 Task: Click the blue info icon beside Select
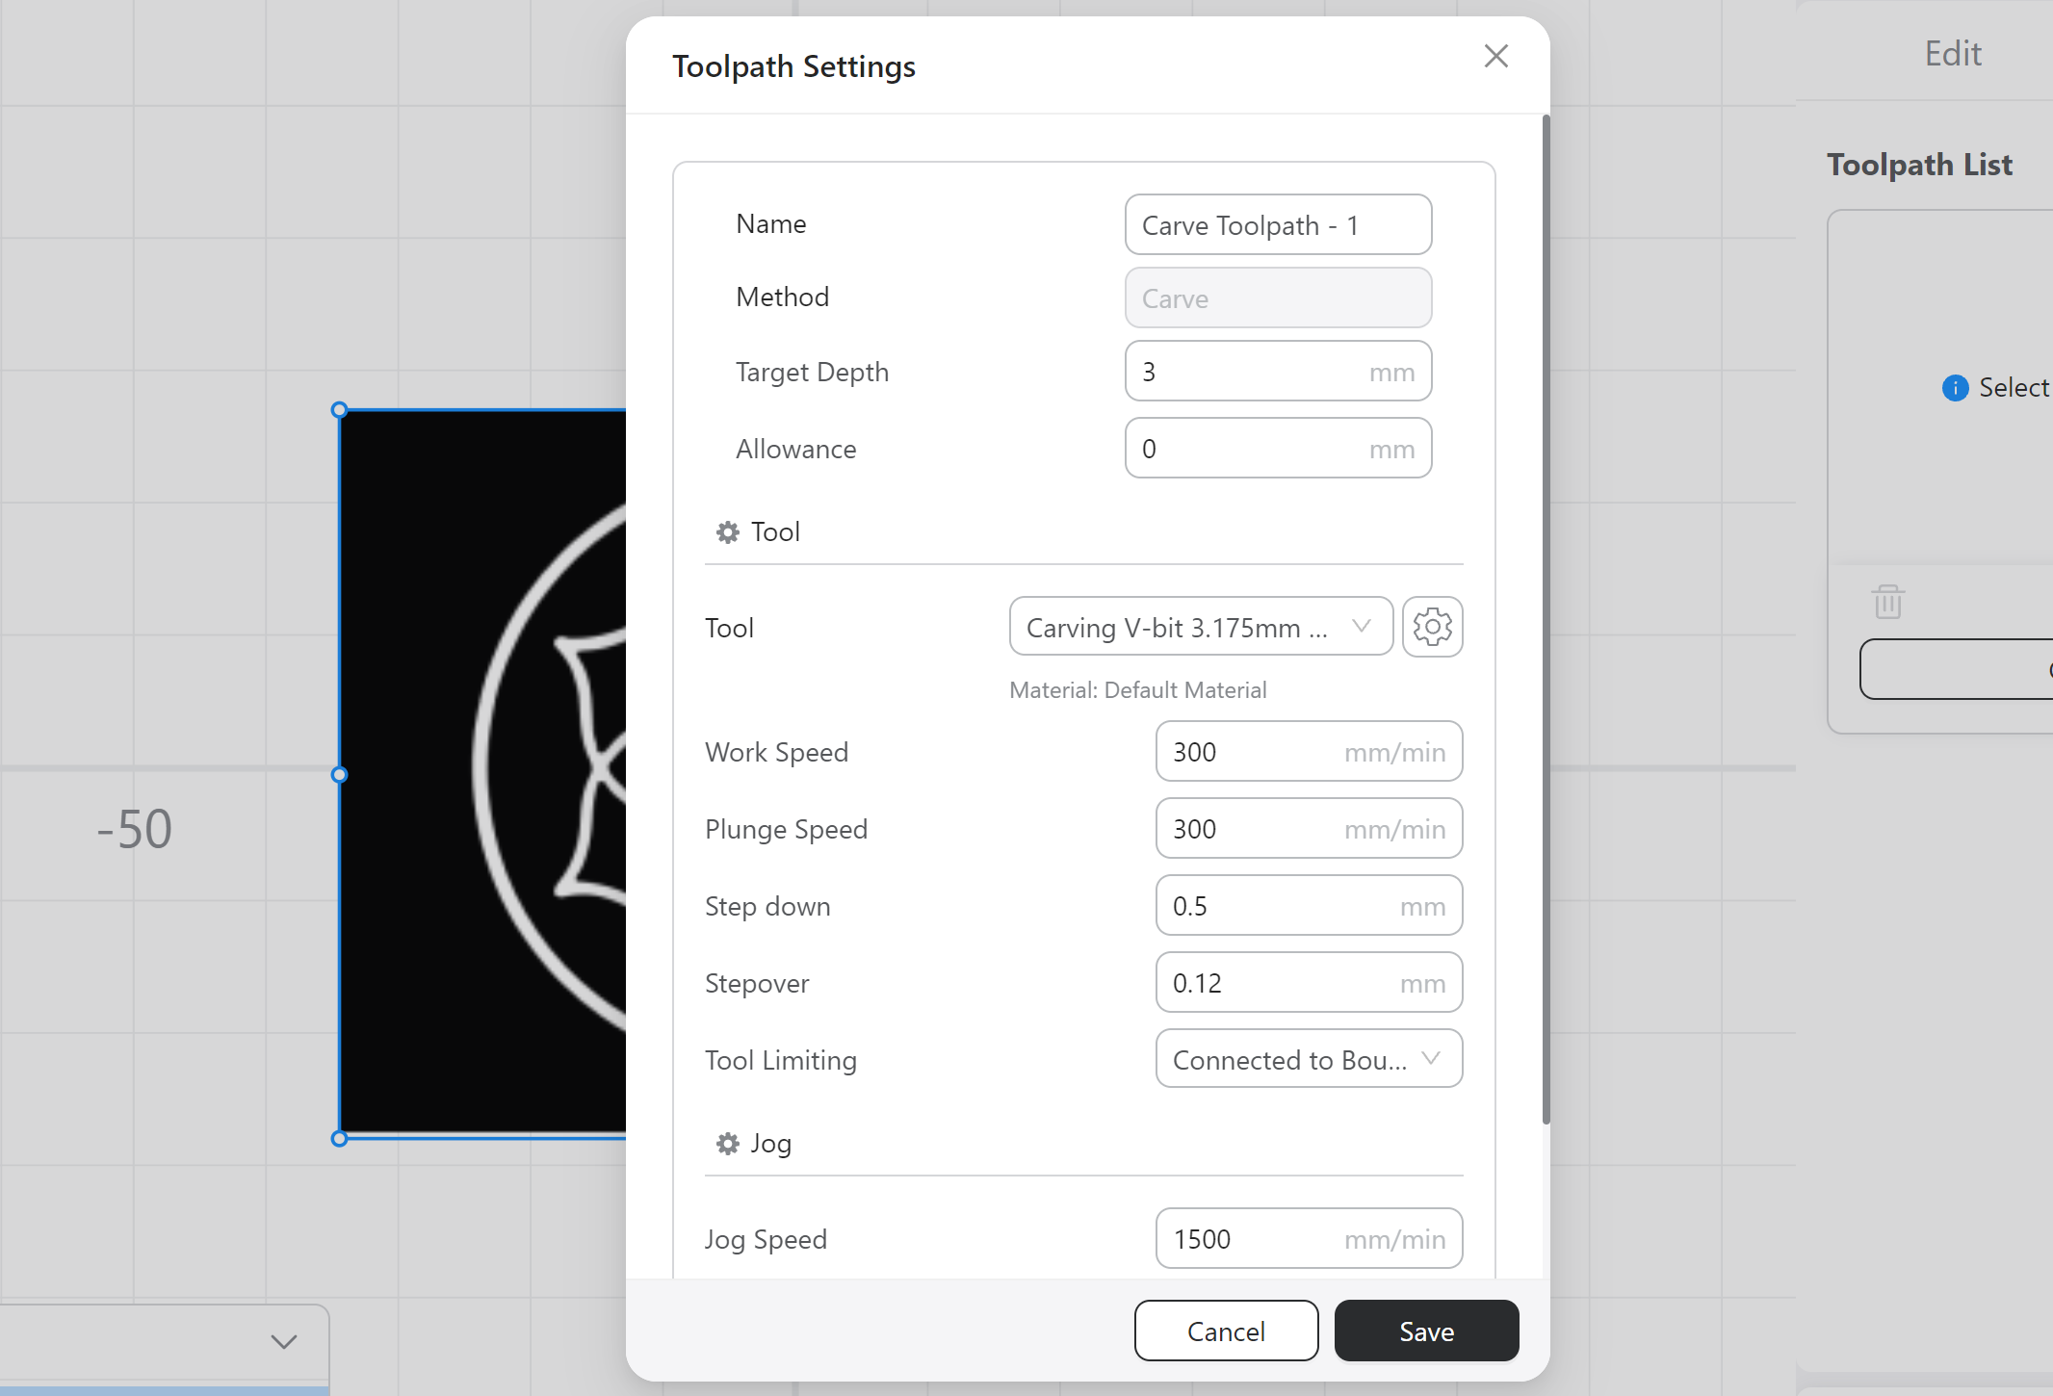coord(1956,388)
